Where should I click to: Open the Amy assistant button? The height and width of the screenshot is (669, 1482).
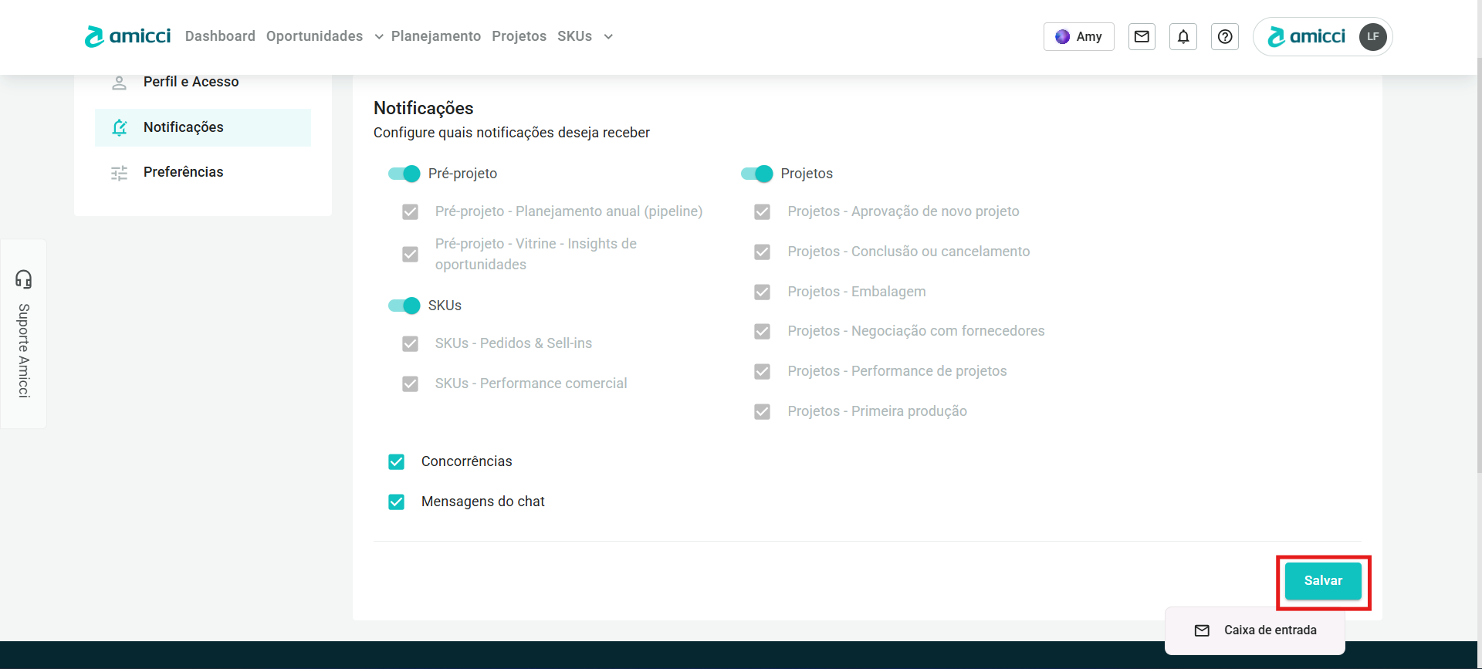1078,36
